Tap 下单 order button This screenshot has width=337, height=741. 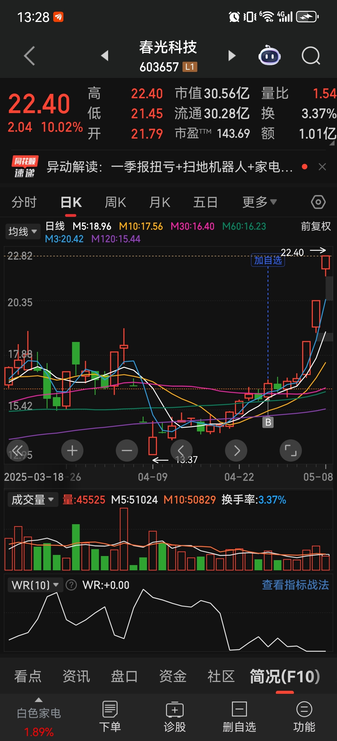point(110,717)
